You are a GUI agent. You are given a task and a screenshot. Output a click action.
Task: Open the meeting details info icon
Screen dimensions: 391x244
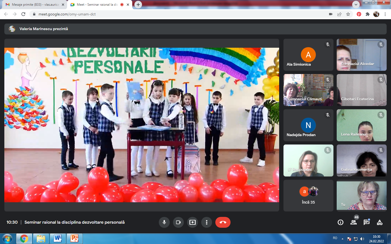pos(340,223)
